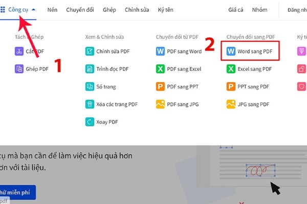Viewport: 307px width, 204px height.
Task: Select Số trang tool label
Action: click(x=106, y=87)
